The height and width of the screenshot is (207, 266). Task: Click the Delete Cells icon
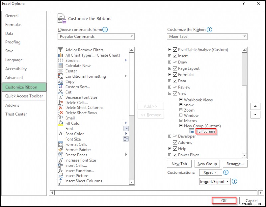(61, 103)
